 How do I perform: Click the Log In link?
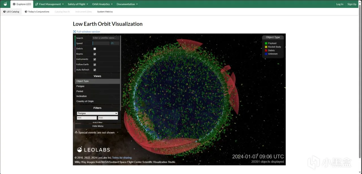coord(340,4)
